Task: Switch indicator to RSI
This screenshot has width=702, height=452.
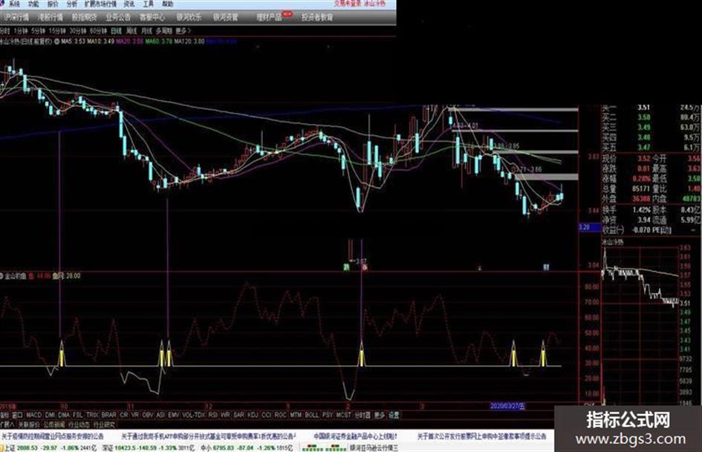Action: (213, 416)
